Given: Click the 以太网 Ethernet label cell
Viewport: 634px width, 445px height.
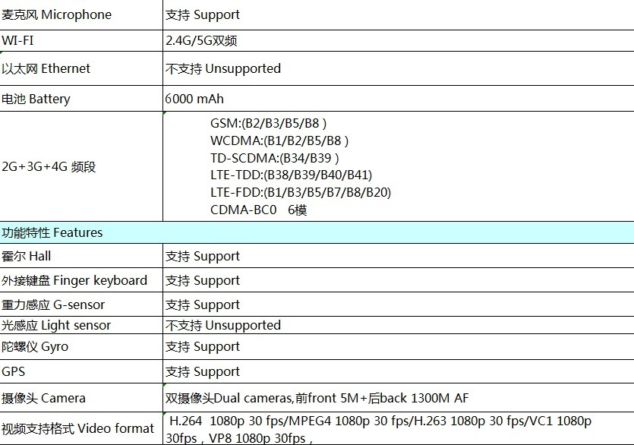Looking at the screenshot, I should click(x=46, y=68).
